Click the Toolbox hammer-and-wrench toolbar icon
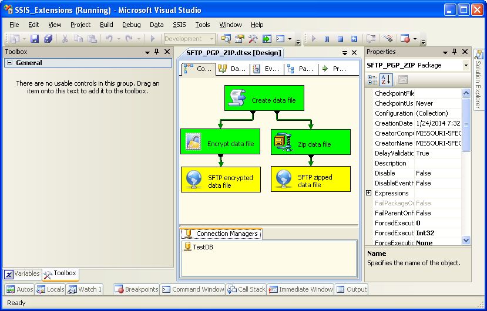Image resolution: width=487 pixels, height=311 pixels. click(x=253, y=39)
